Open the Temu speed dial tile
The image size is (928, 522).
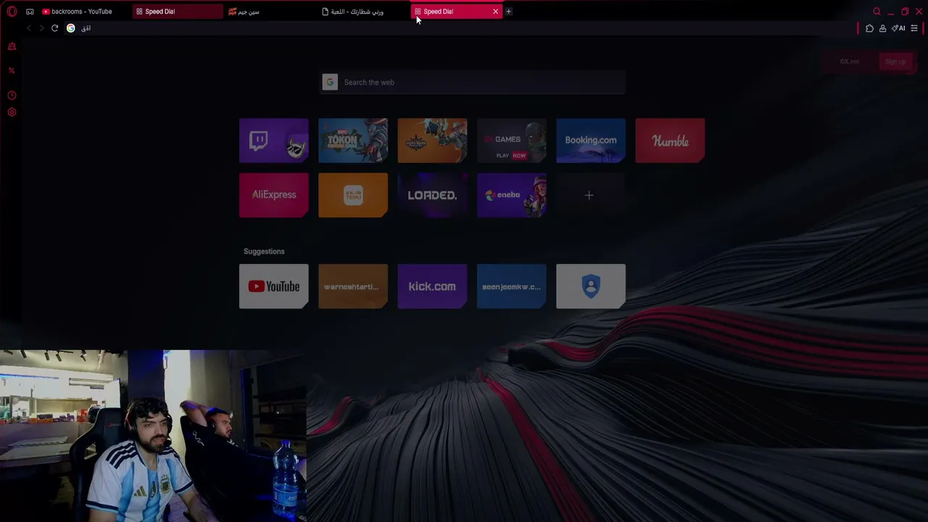pyautogui.click(x=353, y=195)
